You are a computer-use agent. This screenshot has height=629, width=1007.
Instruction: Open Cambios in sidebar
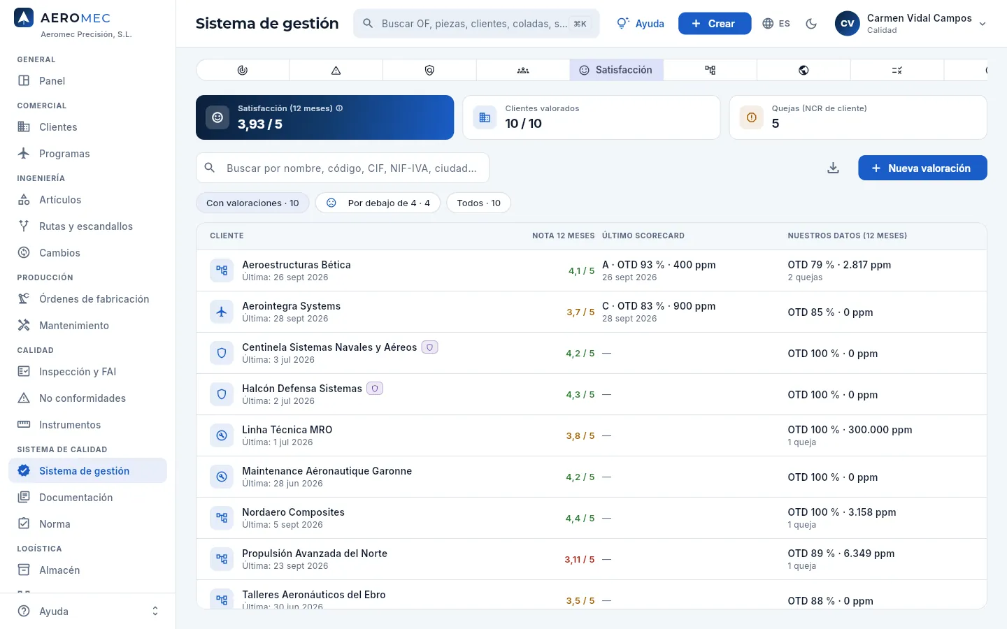87,253
